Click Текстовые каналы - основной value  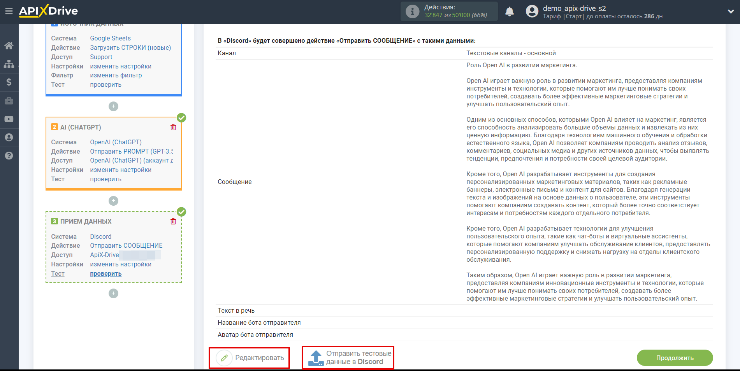click(x=511, y=53)
